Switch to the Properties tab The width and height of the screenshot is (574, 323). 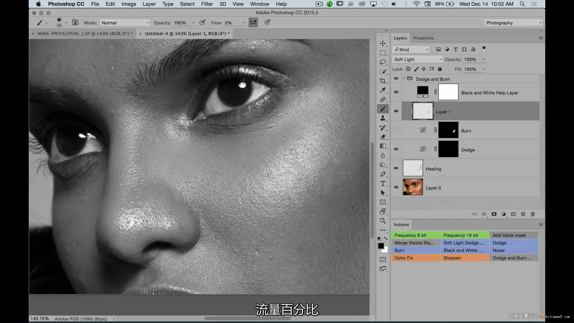(423, 38)
